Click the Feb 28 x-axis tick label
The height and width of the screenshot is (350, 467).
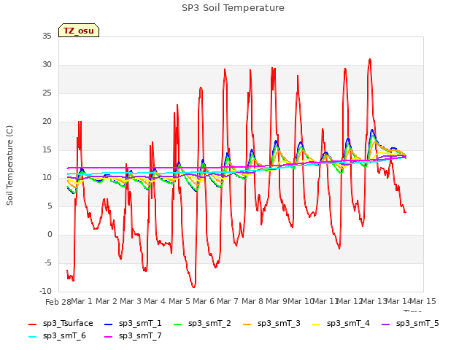pyautogui.click(x=58, y=302)
